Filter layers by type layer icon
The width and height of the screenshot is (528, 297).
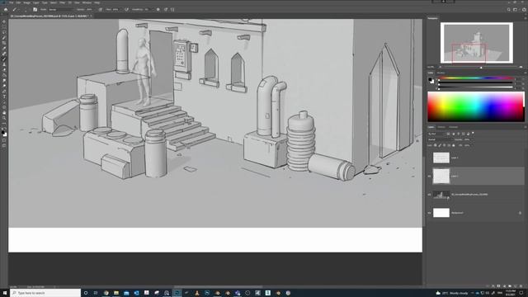(x=459, y=134)
